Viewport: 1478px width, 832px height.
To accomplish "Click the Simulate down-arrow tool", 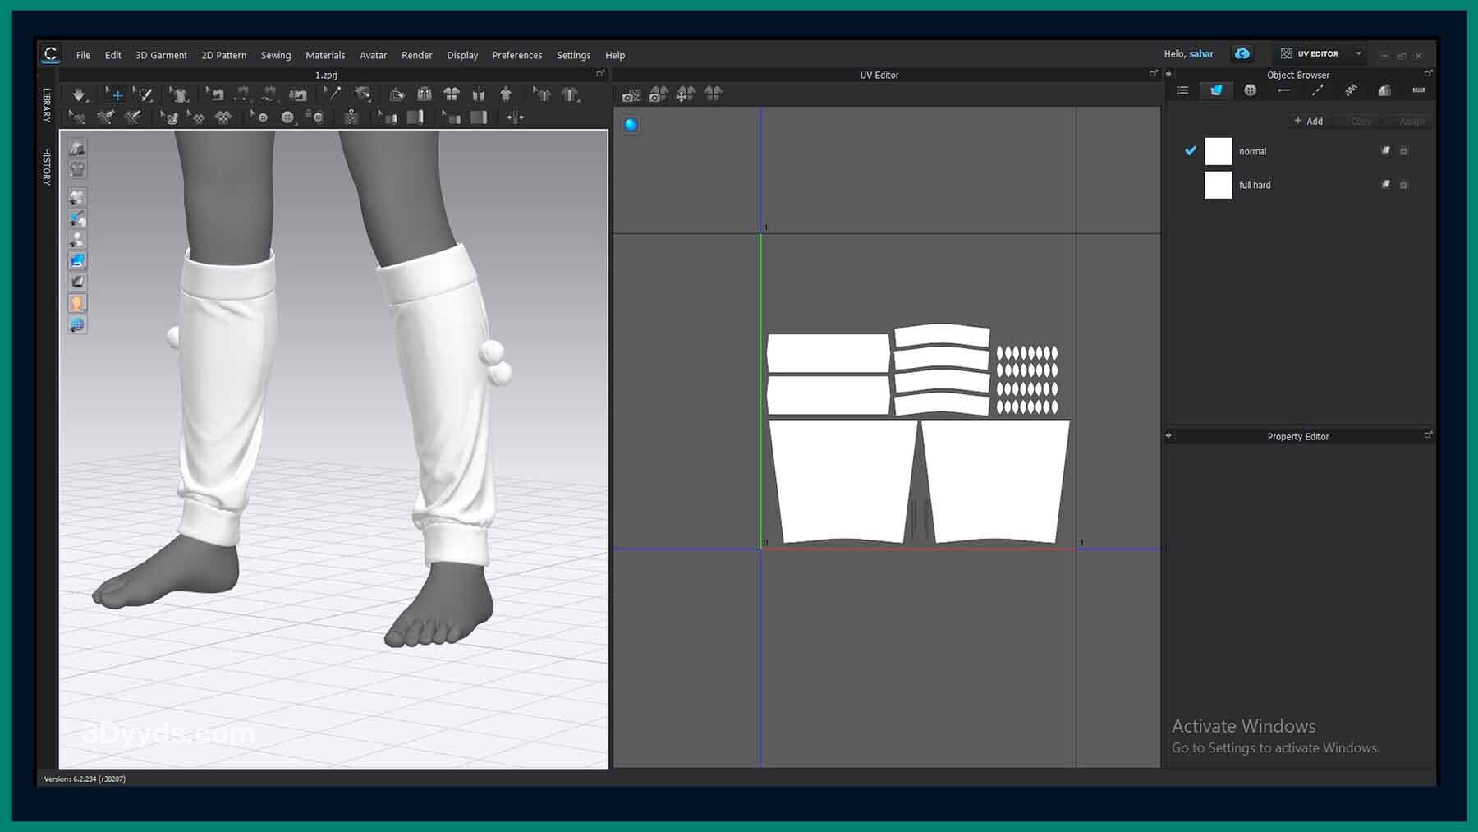I will pos(79,95).
